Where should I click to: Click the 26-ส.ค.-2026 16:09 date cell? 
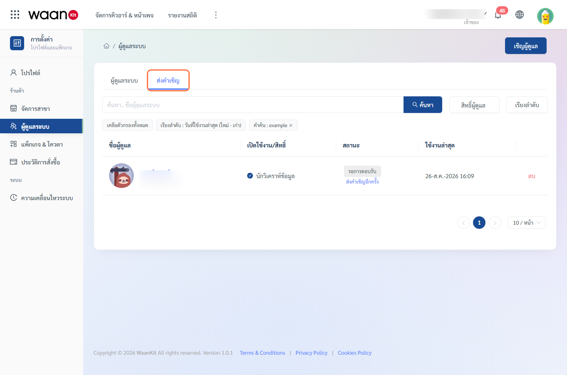click(450, 176)
